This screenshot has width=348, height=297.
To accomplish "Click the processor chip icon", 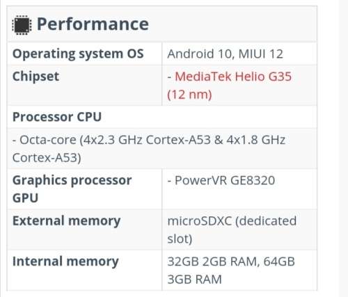I will point(22,25).
